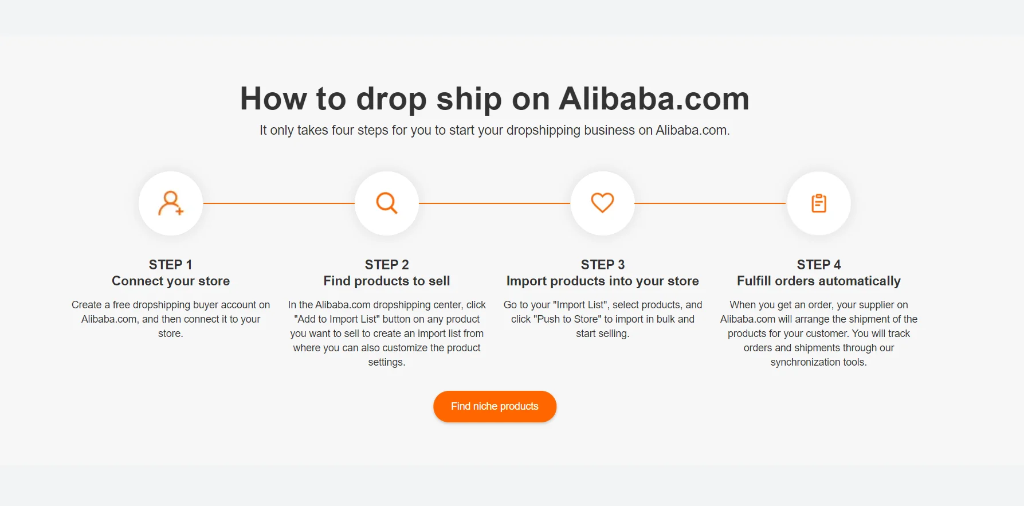Image resolution: width=1024 pixels, height=506 pixels.
Task: Click the orange line connecting steps 1 and 2
Action: pos(279,203)
